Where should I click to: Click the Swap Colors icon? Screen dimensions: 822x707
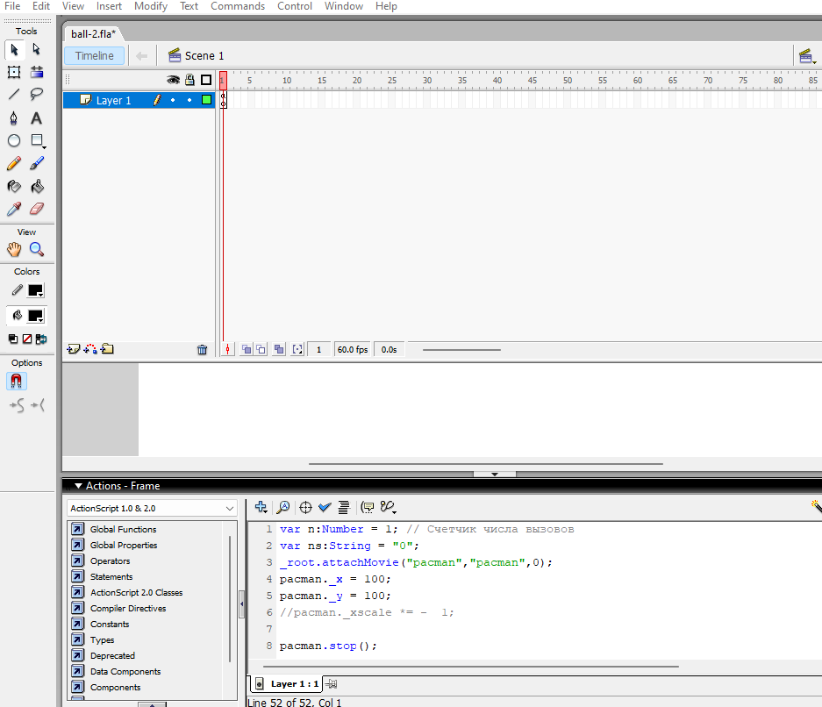click(x=41, y=339)
